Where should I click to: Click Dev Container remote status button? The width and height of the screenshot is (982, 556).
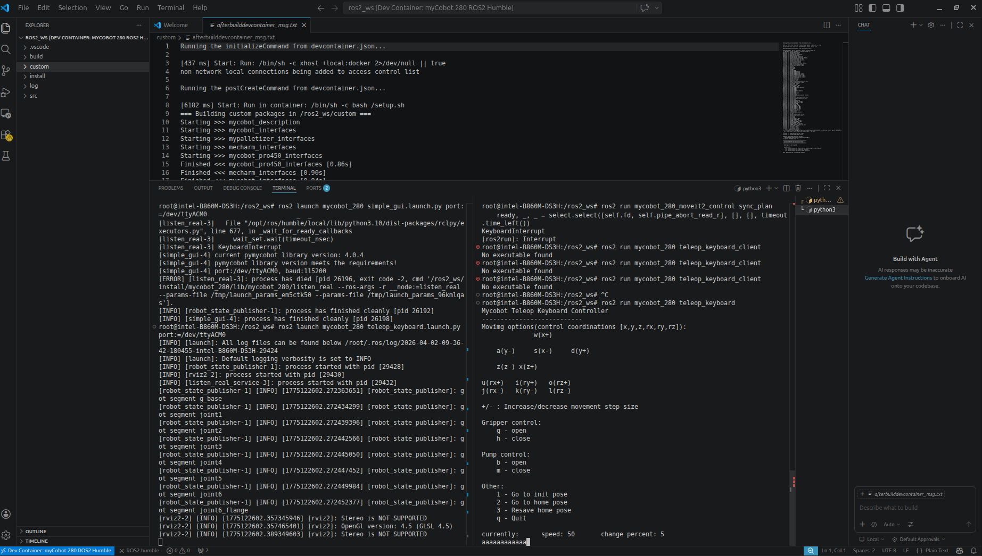pyautogui.click(x=56, y=551)
